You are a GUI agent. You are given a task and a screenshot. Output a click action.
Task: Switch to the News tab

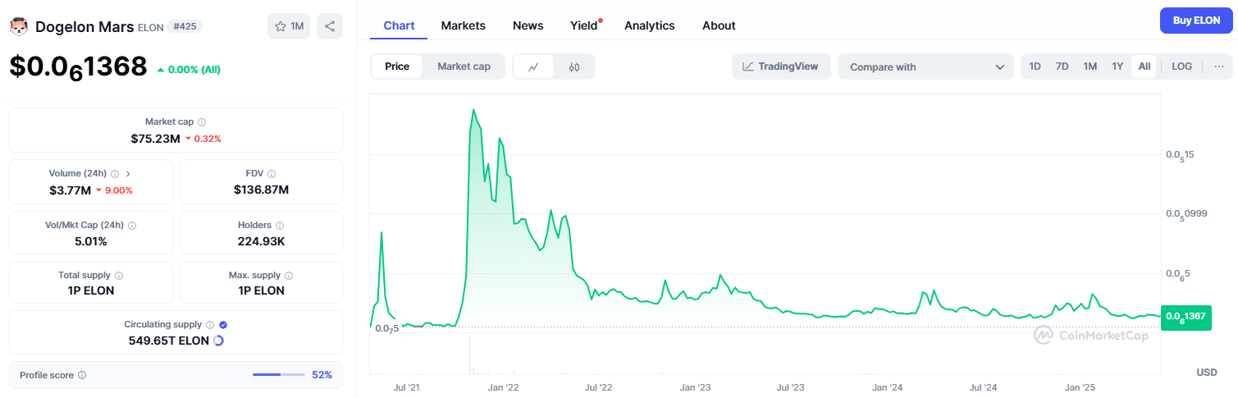pyautogui.click(x=528, y=25)
